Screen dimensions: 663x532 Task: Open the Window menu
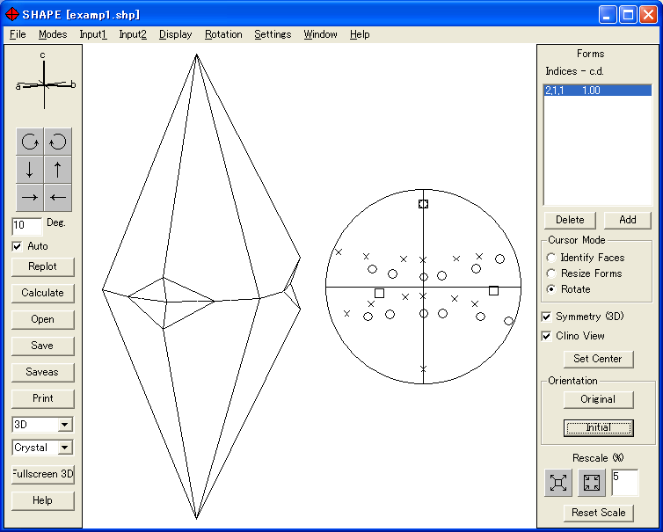click(x=320, y=34)
